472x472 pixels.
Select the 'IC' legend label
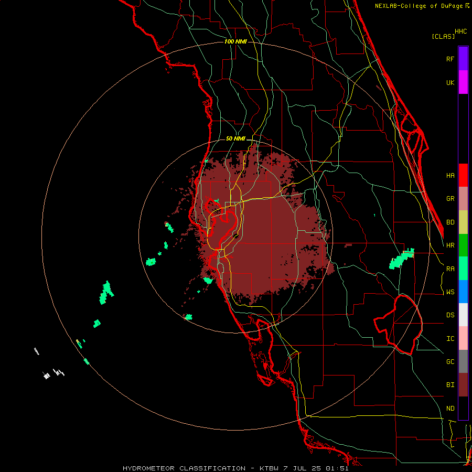pyautogui.click(x=450, y=339)
